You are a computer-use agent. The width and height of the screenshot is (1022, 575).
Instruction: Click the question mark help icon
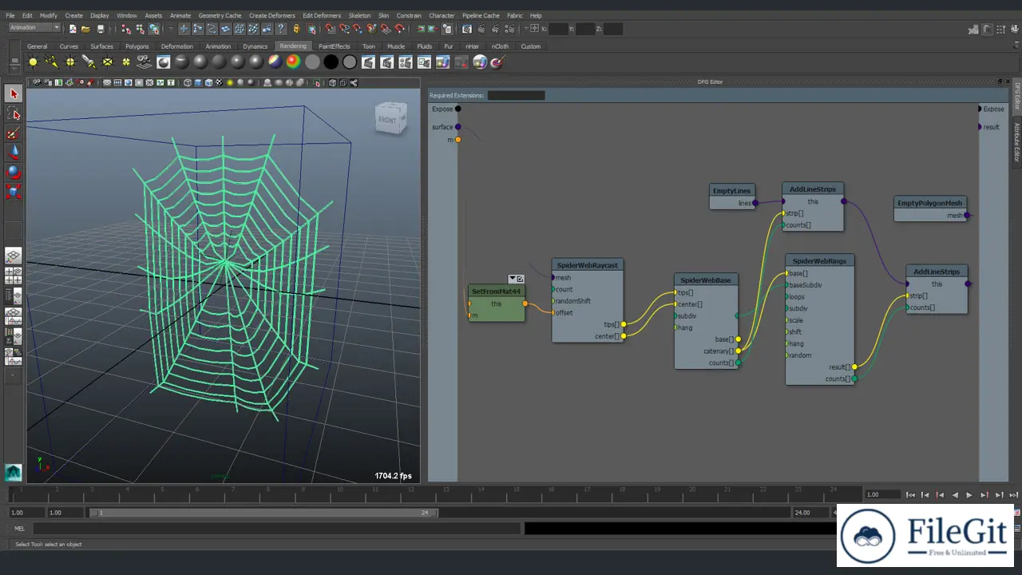point(281,29)
